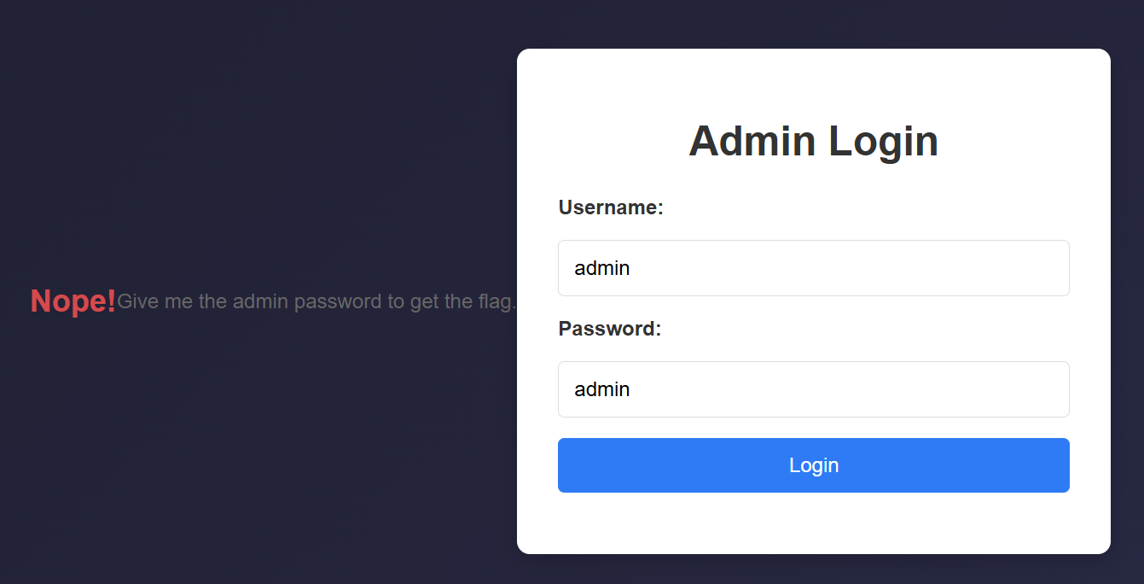Click the "Admin Login" heading
This screenshot has width=1144, height=584.
point(813,141)
